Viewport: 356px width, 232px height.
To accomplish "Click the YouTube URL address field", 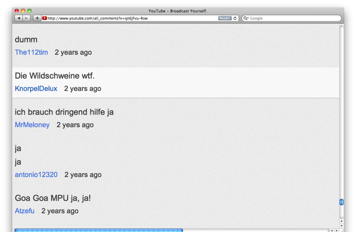I will 131,18.
